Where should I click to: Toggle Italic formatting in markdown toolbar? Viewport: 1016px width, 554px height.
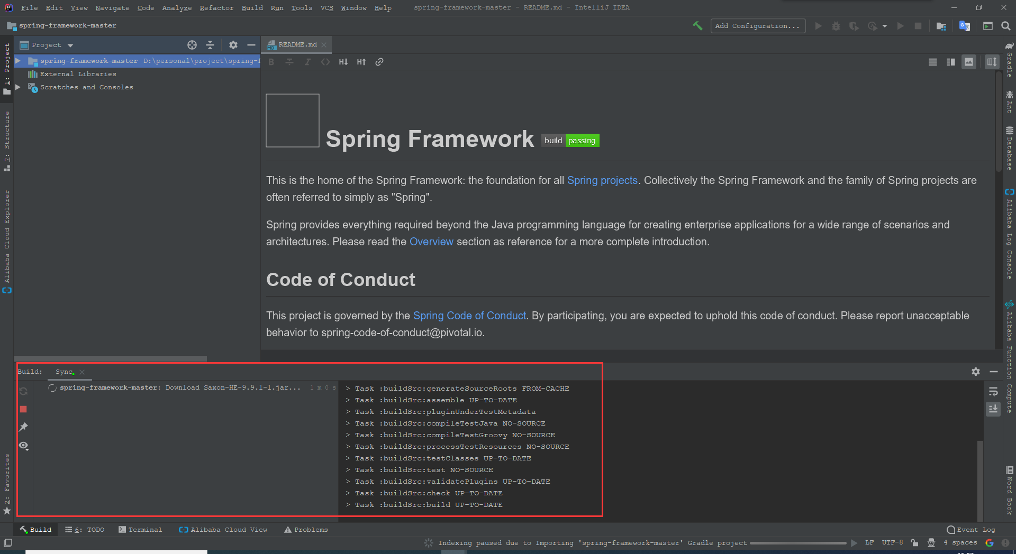307,62
